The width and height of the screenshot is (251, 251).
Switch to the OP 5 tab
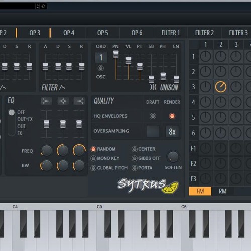(x=103, y=33)
